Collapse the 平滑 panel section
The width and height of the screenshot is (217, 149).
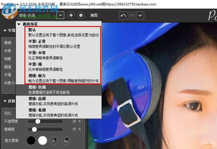click(x=5, y=30)
